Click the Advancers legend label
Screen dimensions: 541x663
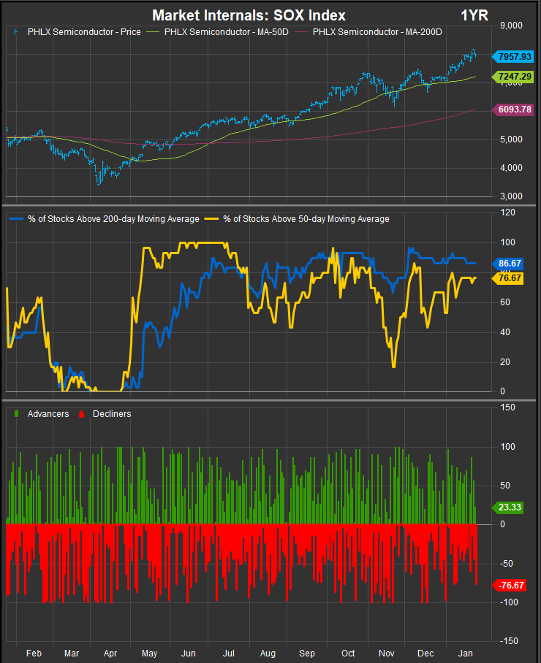point(48,413)
